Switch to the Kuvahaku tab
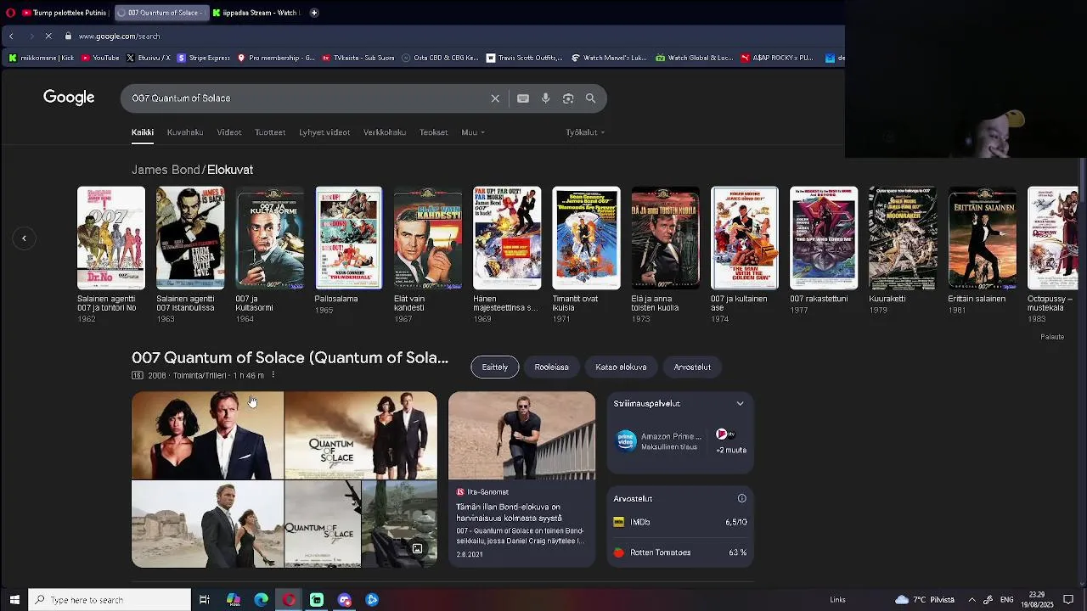This screenshot has width=1087, height=611. pos(185,132)
